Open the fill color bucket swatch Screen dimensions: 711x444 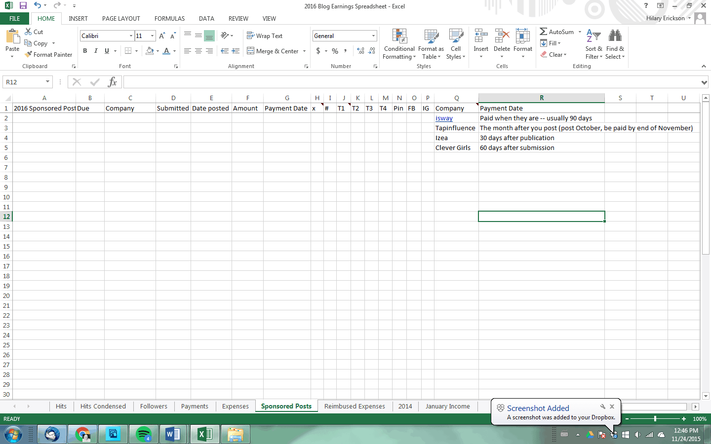coord(150,51)
